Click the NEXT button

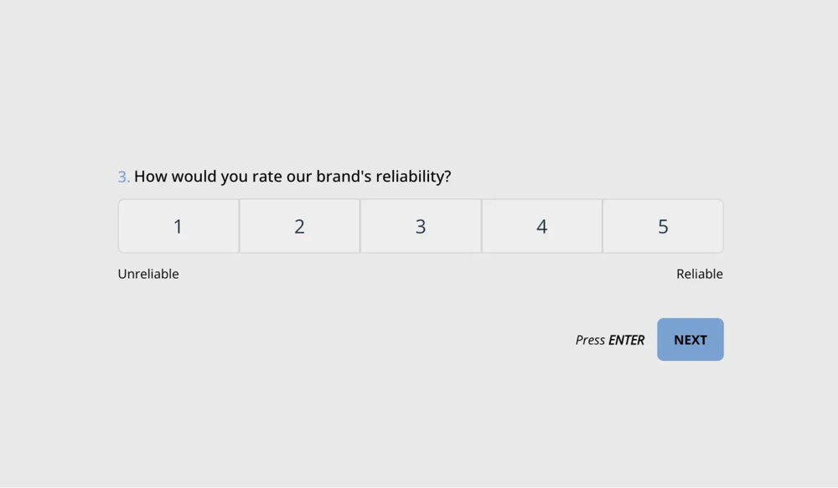(690, 340)
